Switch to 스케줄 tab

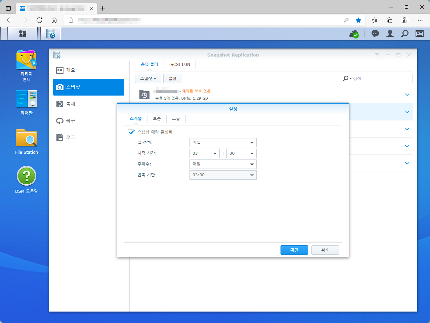(x=136, y=118)
